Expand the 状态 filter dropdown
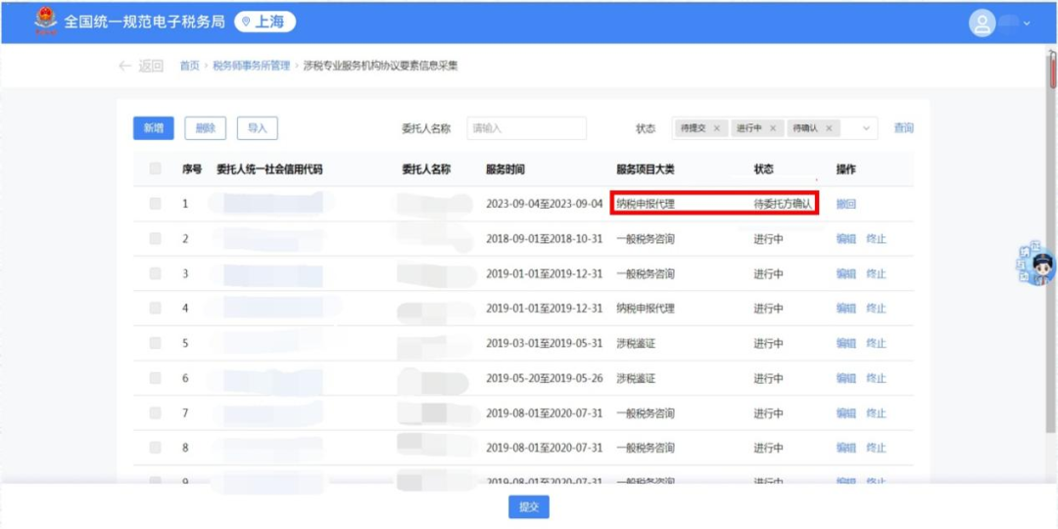 pyautogui.click(x=866, y=128)
